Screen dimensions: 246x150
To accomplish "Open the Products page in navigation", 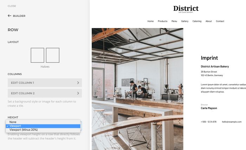I will click(162, 21).
